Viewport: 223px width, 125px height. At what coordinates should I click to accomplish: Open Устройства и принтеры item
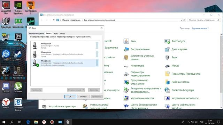[59, 106]
